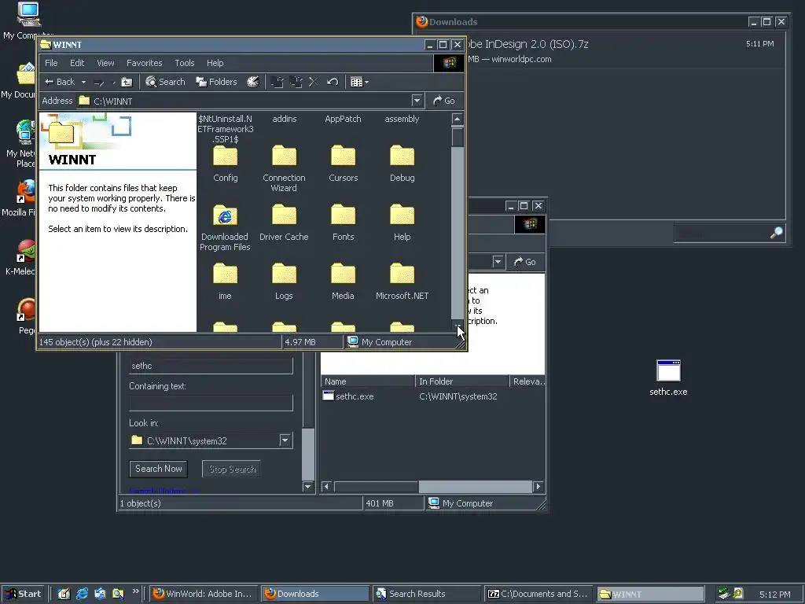The height and width of the screenshot is (604, 805).
Task: Click left arrow of results horizontal scrollbar
Action: click(x=326, y=486)
